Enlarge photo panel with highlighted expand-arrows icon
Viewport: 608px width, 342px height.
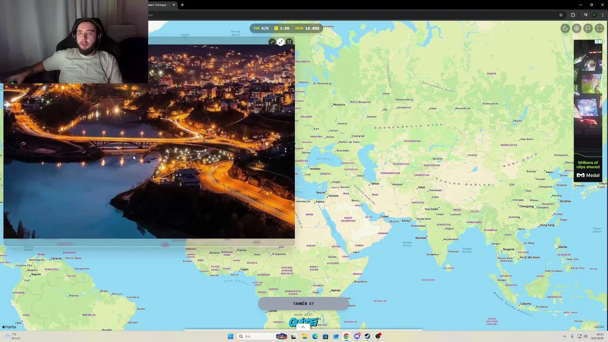(x=281, y=42)
